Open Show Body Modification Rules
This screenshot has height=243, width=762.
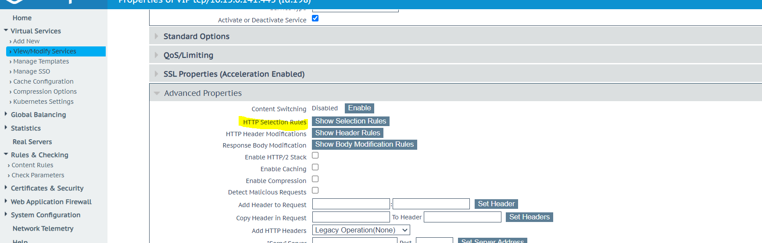(x=364, y=144)
